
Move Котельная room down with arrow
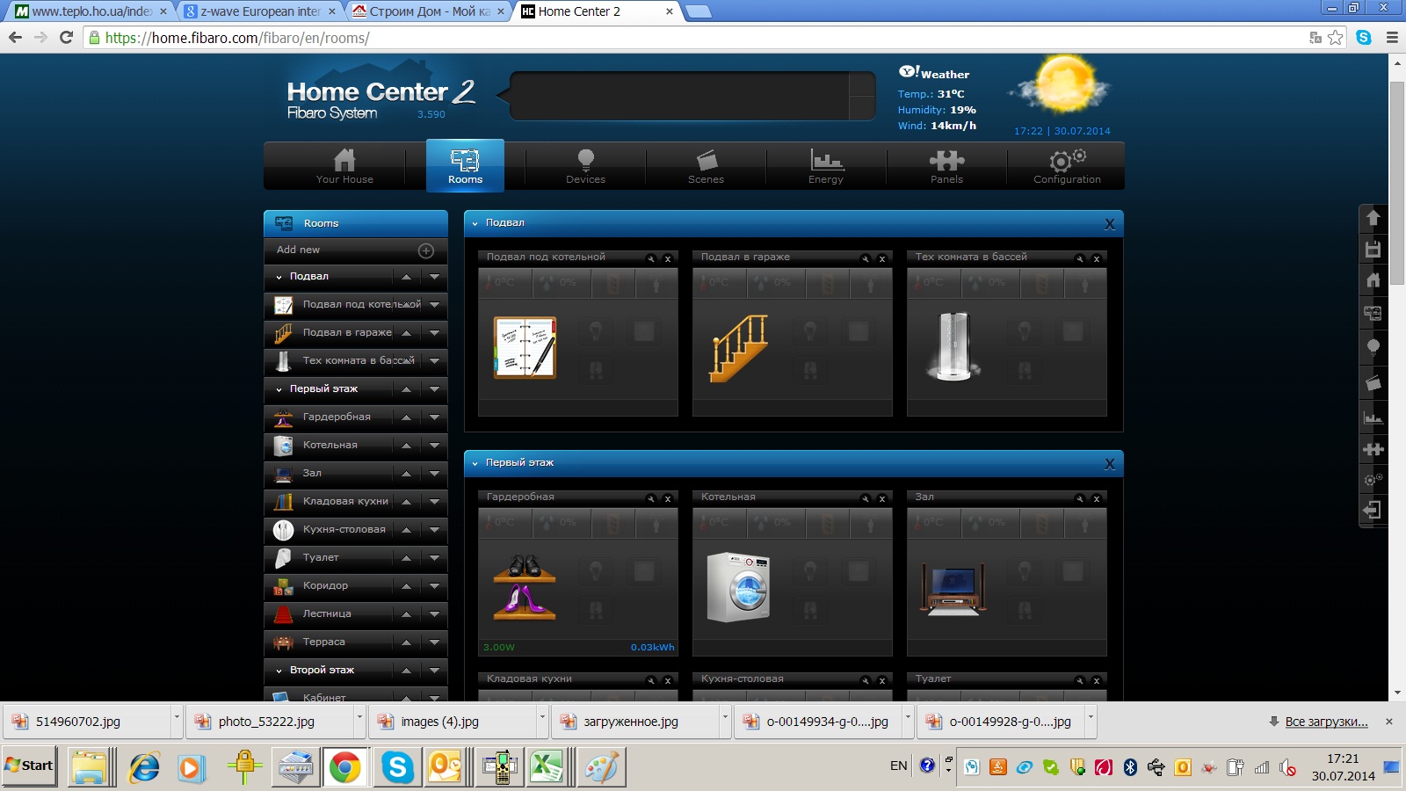[434, 446]
